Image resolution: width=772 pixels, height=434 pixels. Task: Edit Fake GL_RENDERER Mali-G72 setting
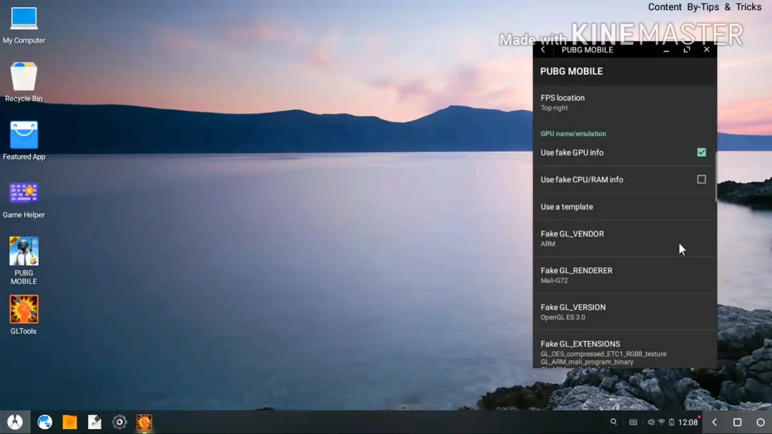coord(624,275)
